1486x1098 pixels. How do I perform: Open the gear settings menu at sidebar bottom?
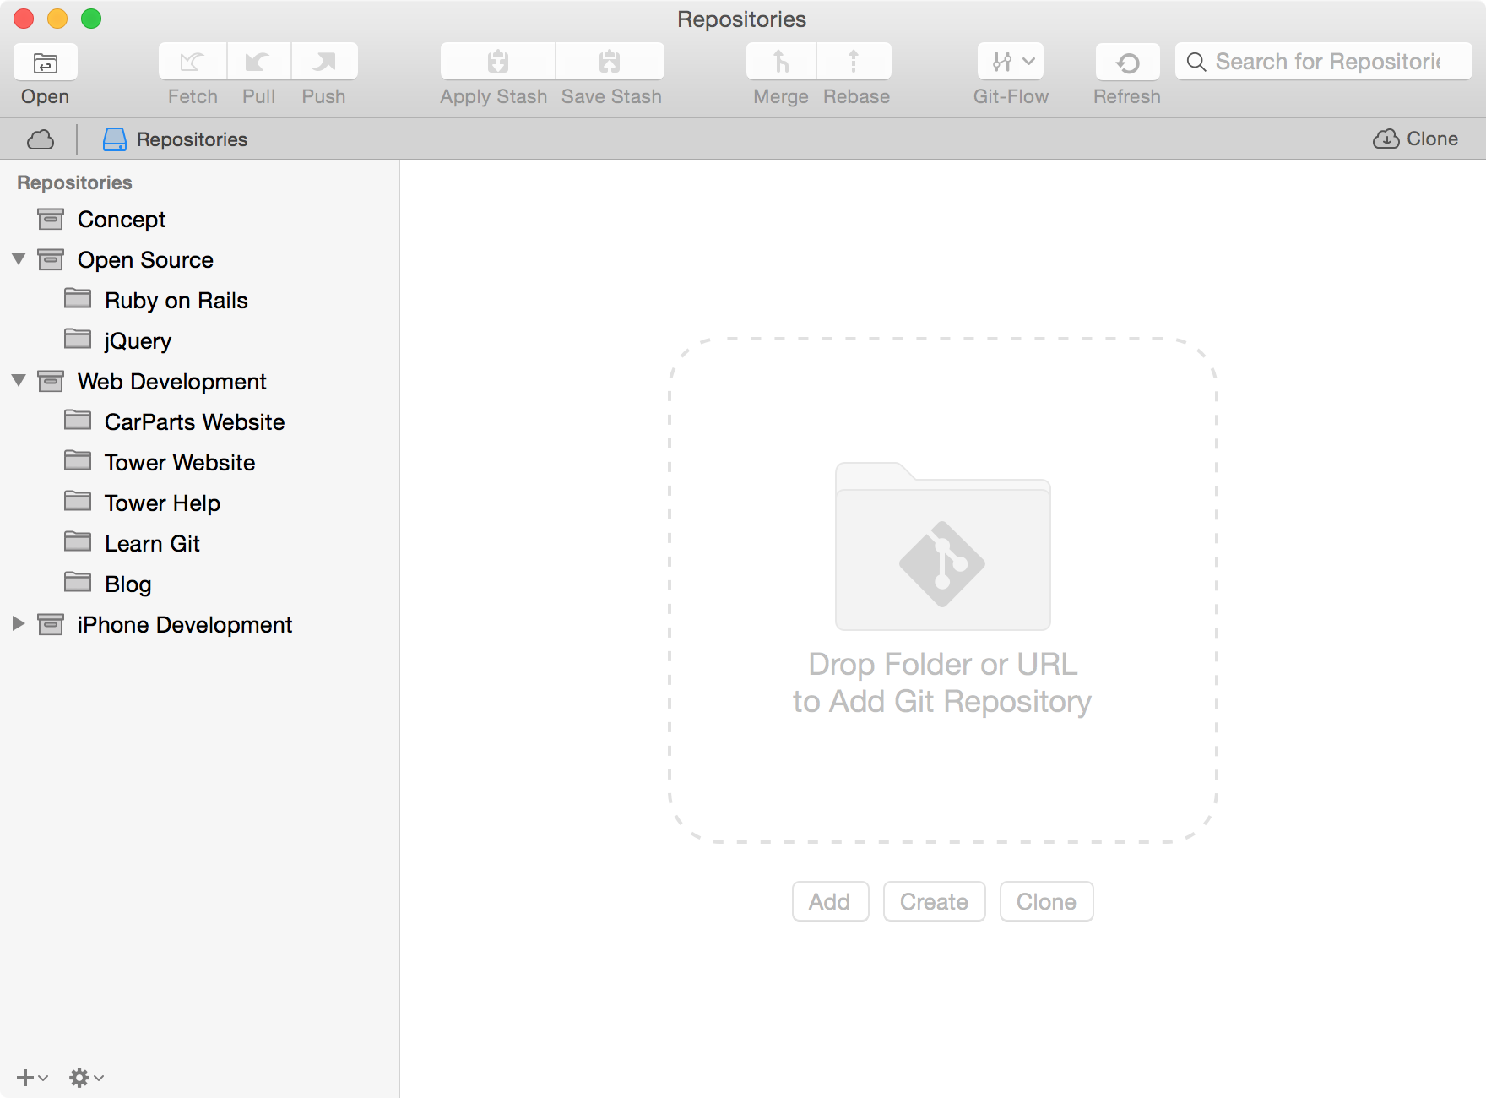point(86,1078)
